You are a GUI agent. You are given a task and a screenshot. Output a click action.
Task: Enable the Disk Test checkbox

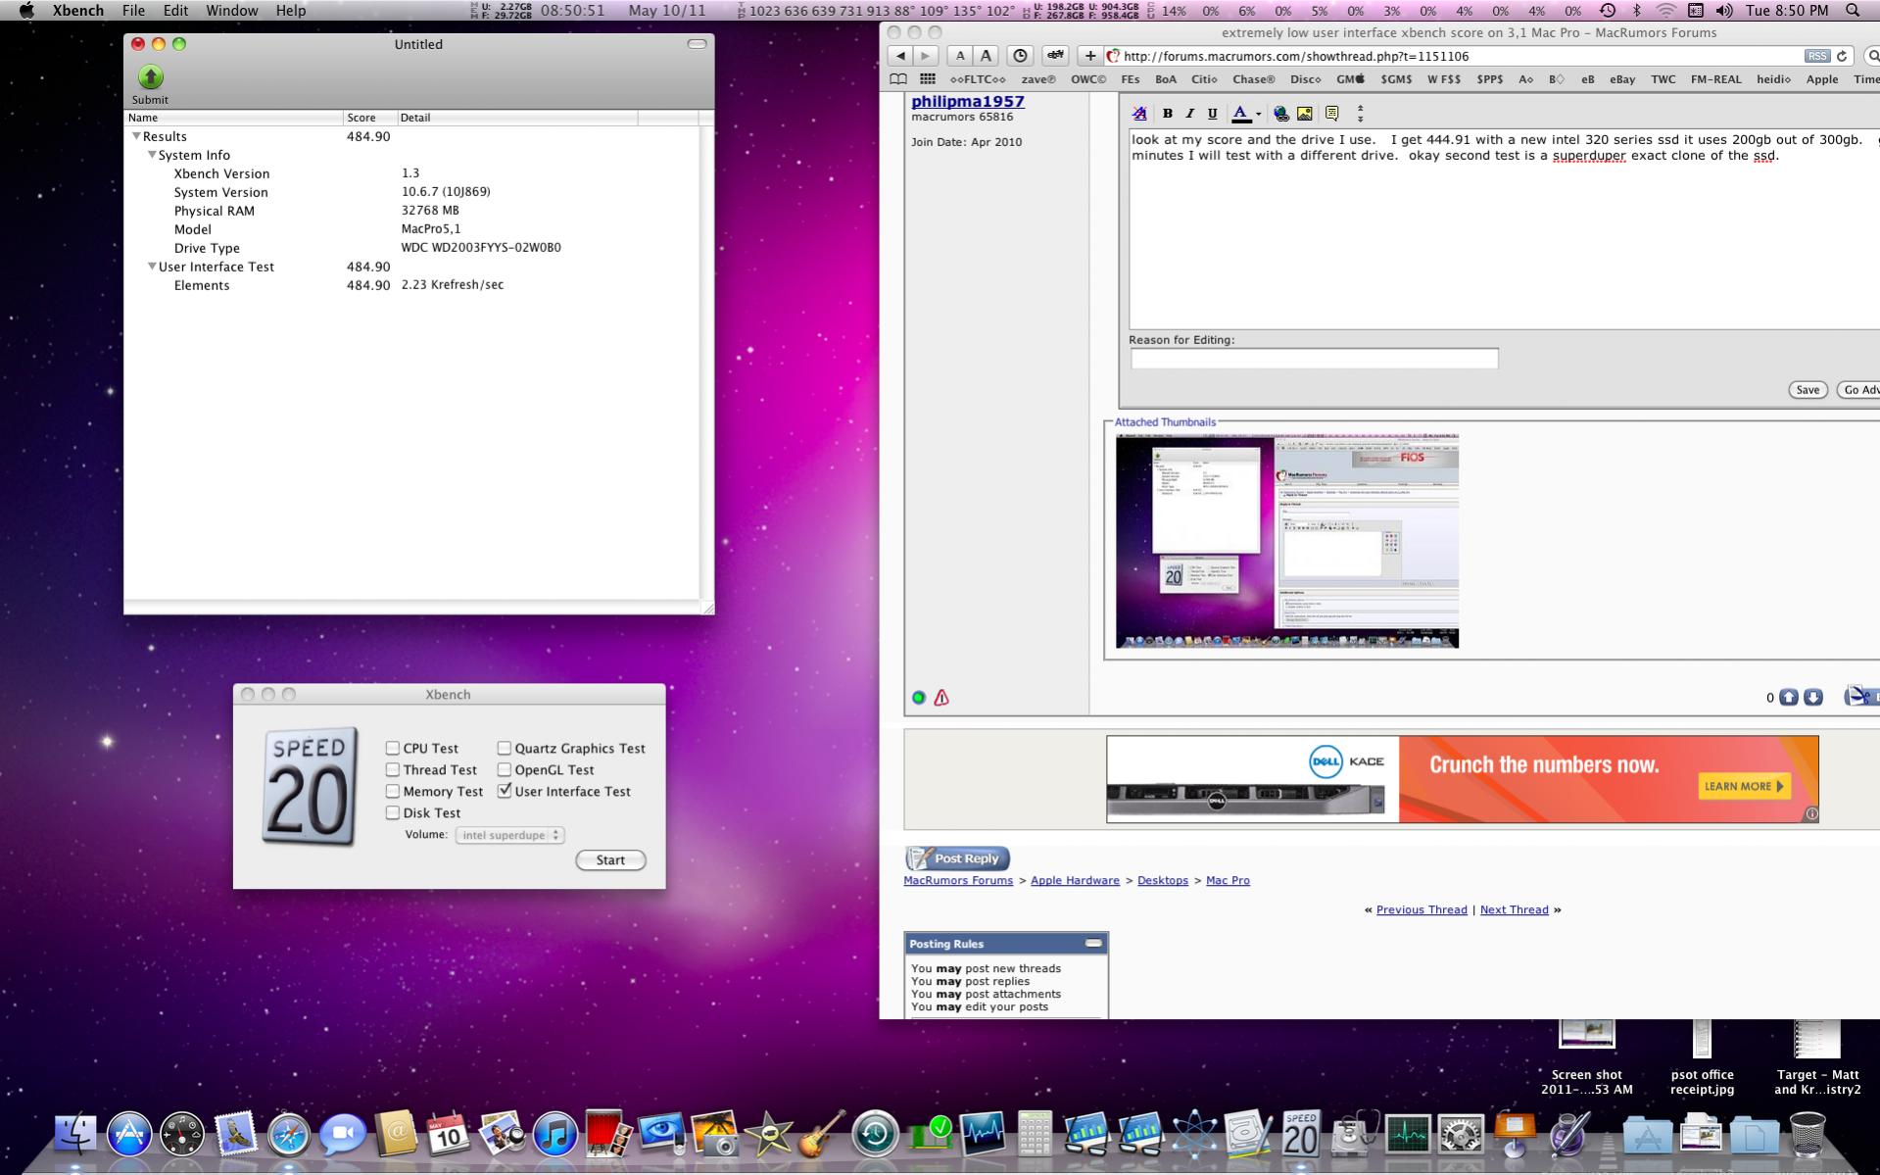393,812
